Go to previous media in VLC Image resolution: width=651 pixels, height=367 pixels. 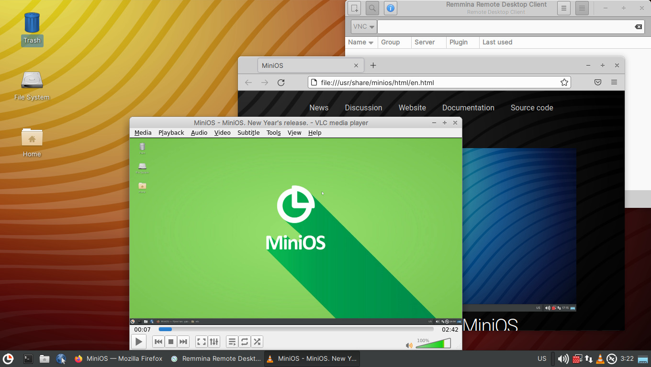click(158, 342)
